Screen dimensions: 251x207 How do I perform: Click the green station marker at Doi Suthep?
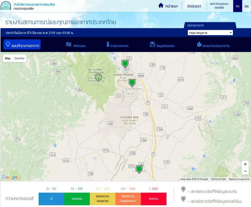point(99,77)
